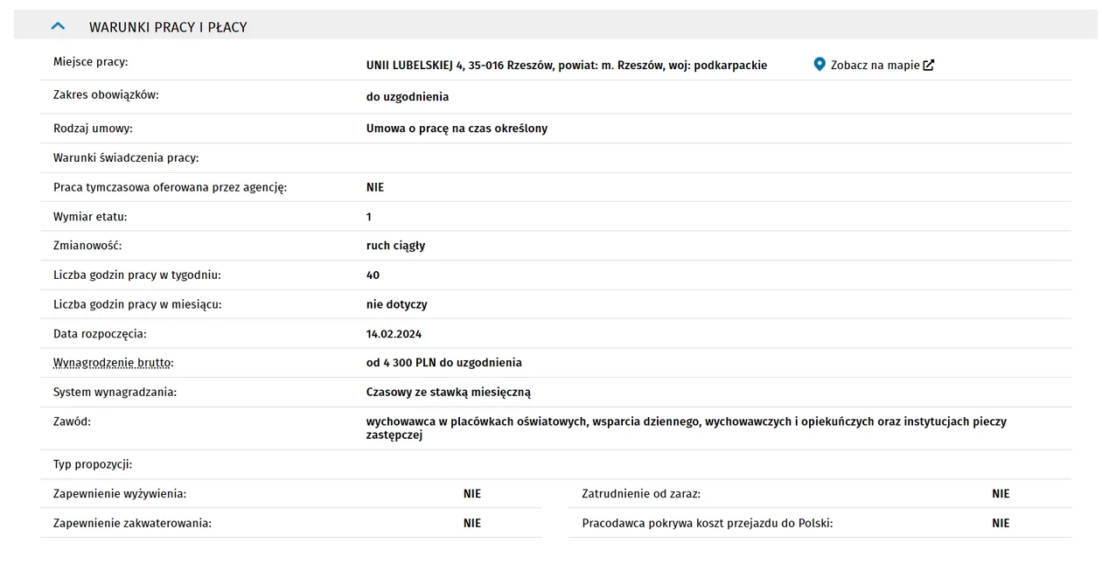Collapse the Warunki pracy i płacy section chevron
Viewport: 1102px width, 564px height.
[59, 27]
